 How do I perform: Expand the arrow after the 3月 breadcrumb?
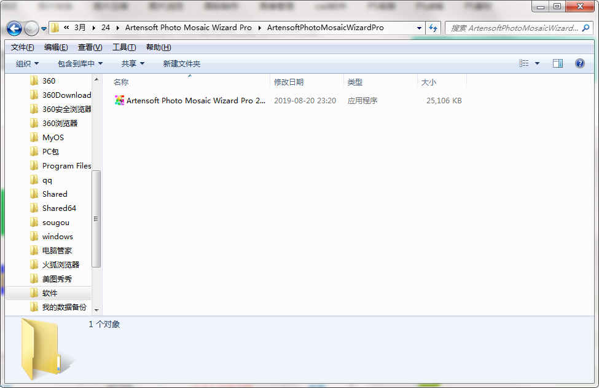[x=93, y=28]
